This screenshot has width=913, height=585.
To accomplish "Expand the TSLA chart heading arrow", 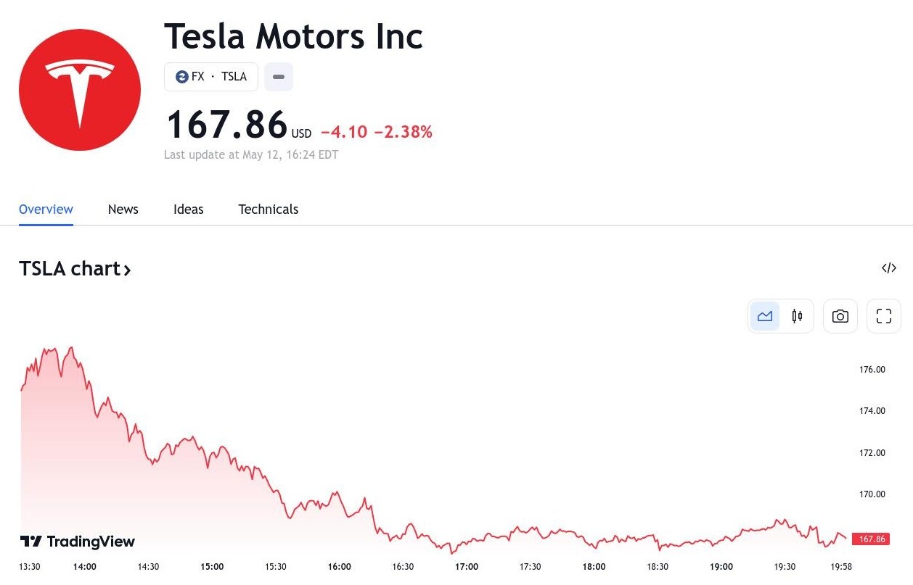I will (x=127, y=270).
